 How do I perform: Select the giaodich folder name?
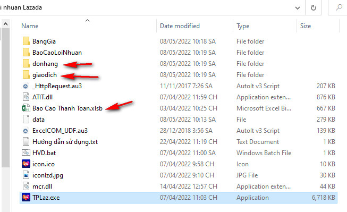tap(45, 75)
